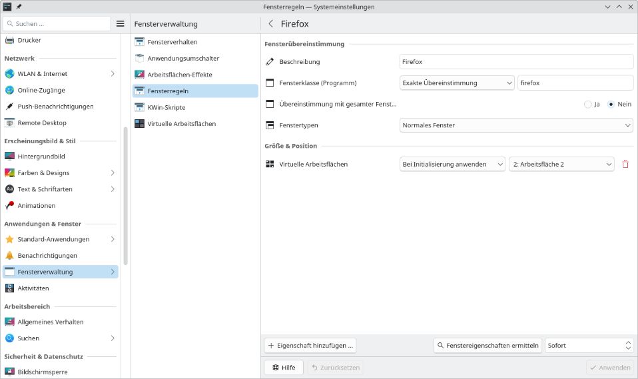Viewport: 638px width, 379px height.
Task: Expand the Bei Initialisierung anwenden dropdown
Action: pos(452,164)
